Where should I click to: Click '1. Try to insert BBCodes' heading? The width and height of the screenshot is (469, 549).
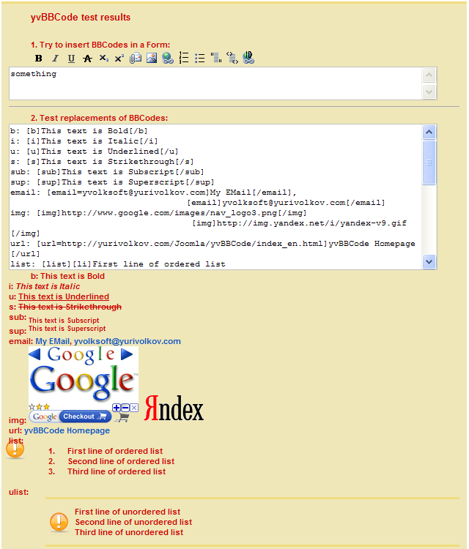(100, 45)
